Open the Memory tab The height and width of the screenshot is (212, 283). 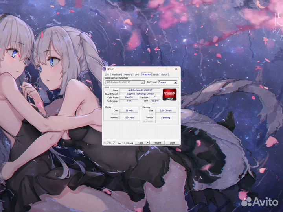point(128,74)
